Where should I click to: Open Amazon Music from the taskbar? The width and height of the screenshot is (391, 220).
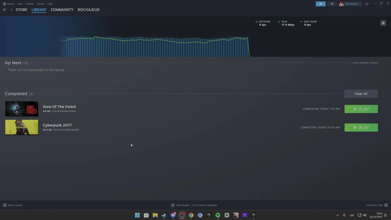245,215
